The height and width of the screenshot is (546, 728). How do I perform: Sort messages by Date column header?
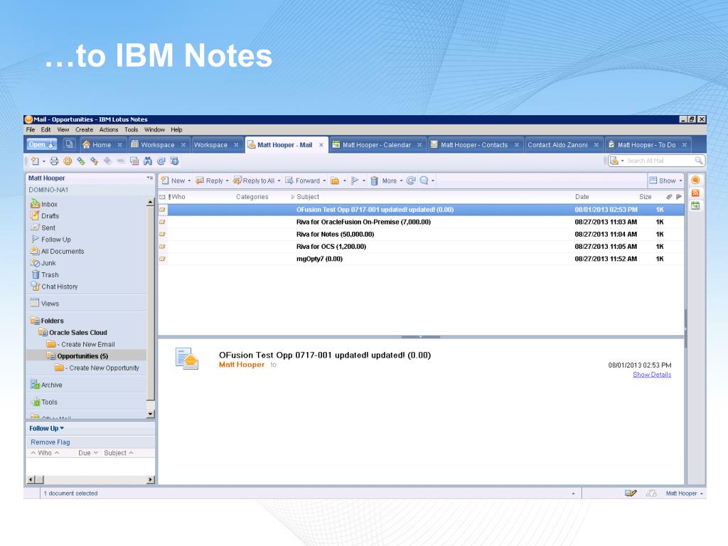pyautogui.click(x=582, y=197)
